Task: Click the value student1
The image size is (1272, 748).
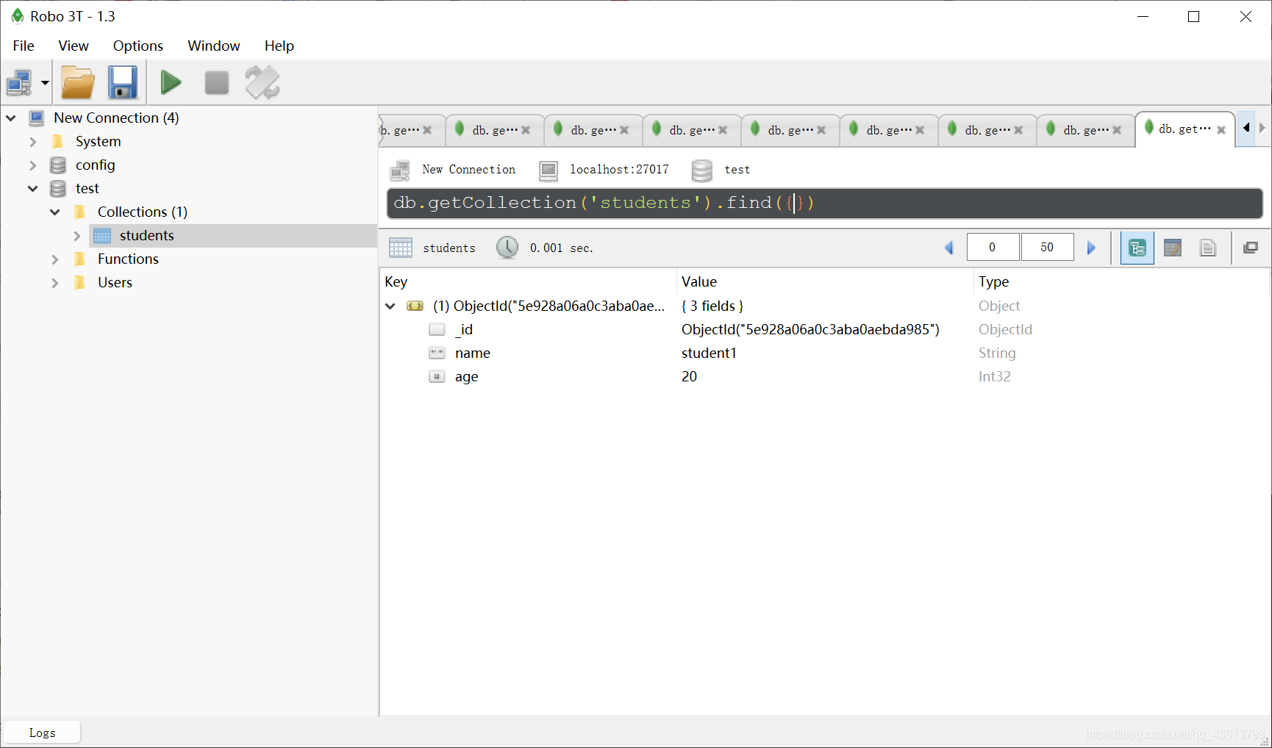Action: [x=709, y=353]
